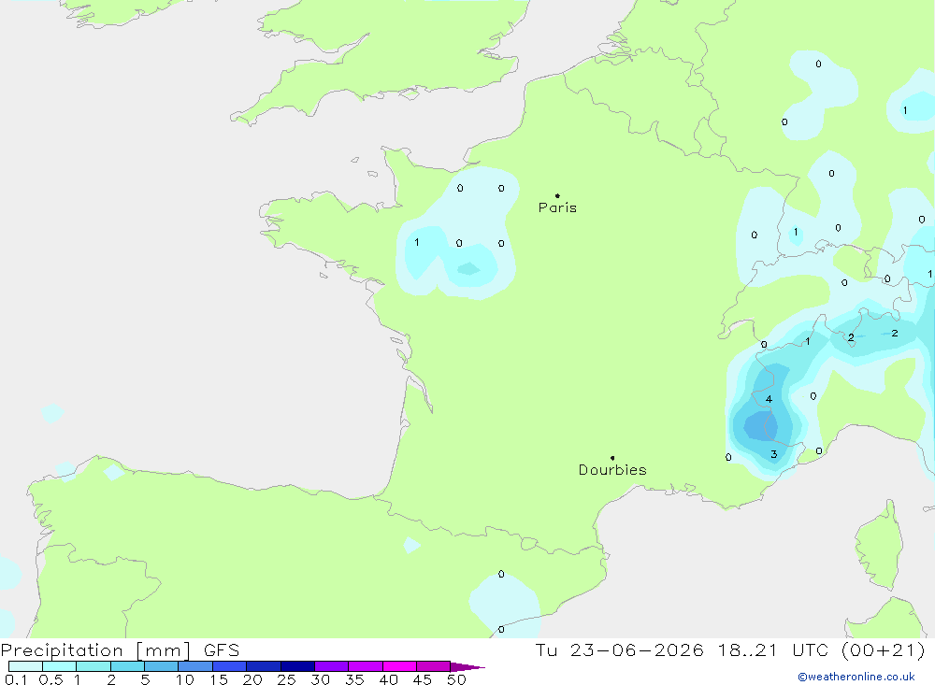This screenshot has width=935, height=685.
Task: Pick the 30–35 mm legend swatch
Action: click(x=332, y=666)
